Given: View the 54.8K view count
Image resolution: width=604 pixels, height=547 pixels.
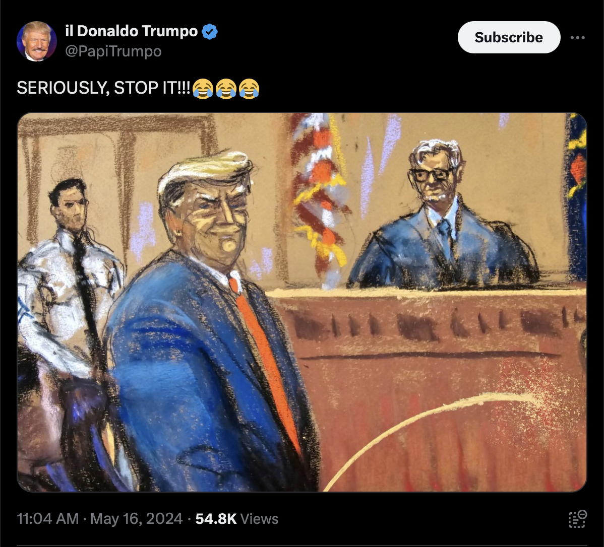Looking at the screenshot, I should [216, 519].
